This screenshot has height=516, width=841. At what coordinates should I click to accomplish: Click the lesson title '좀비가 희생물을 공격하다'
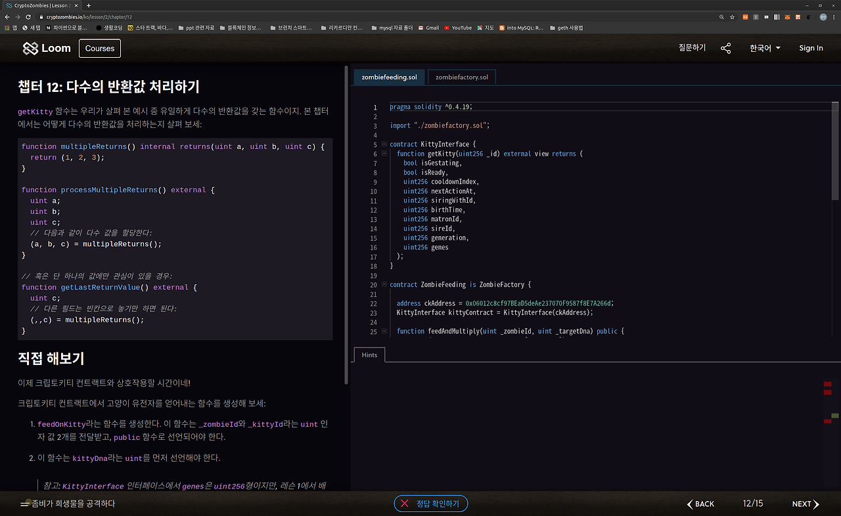(x=74, y=504)
